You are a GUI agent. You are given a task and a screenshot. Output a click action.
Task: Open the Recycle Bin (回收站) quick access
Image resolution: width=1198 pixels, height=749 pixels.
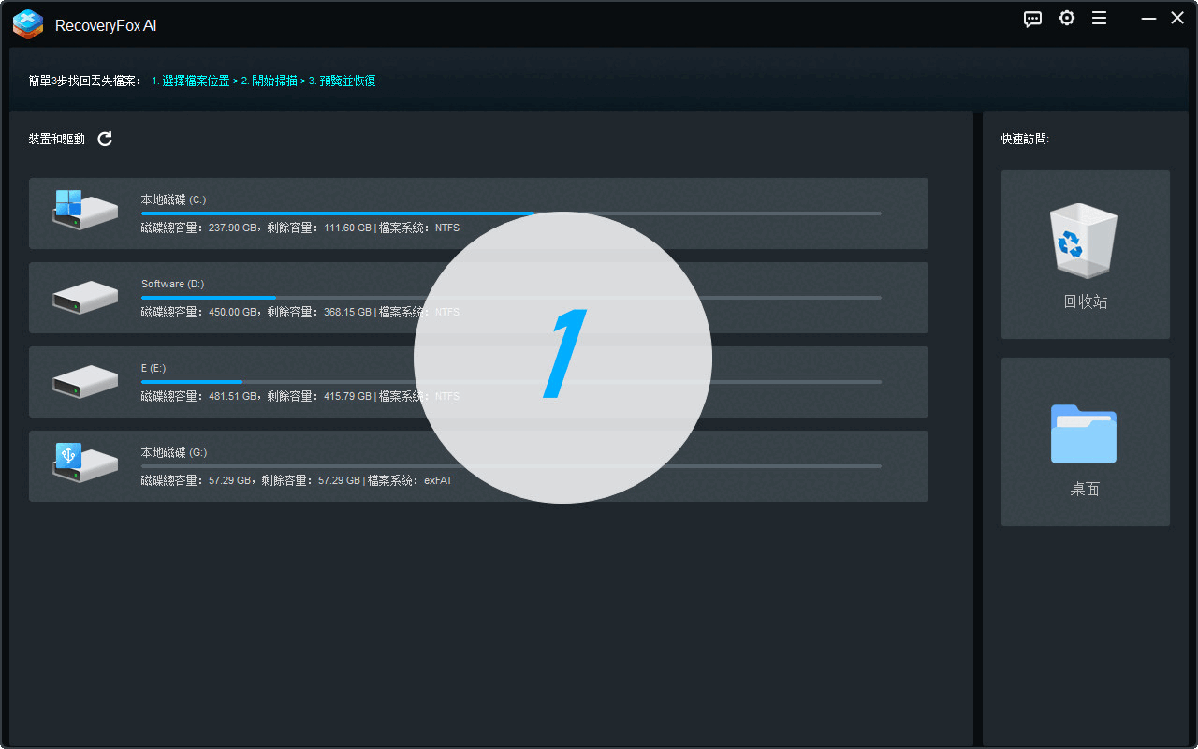(1085, 255)
